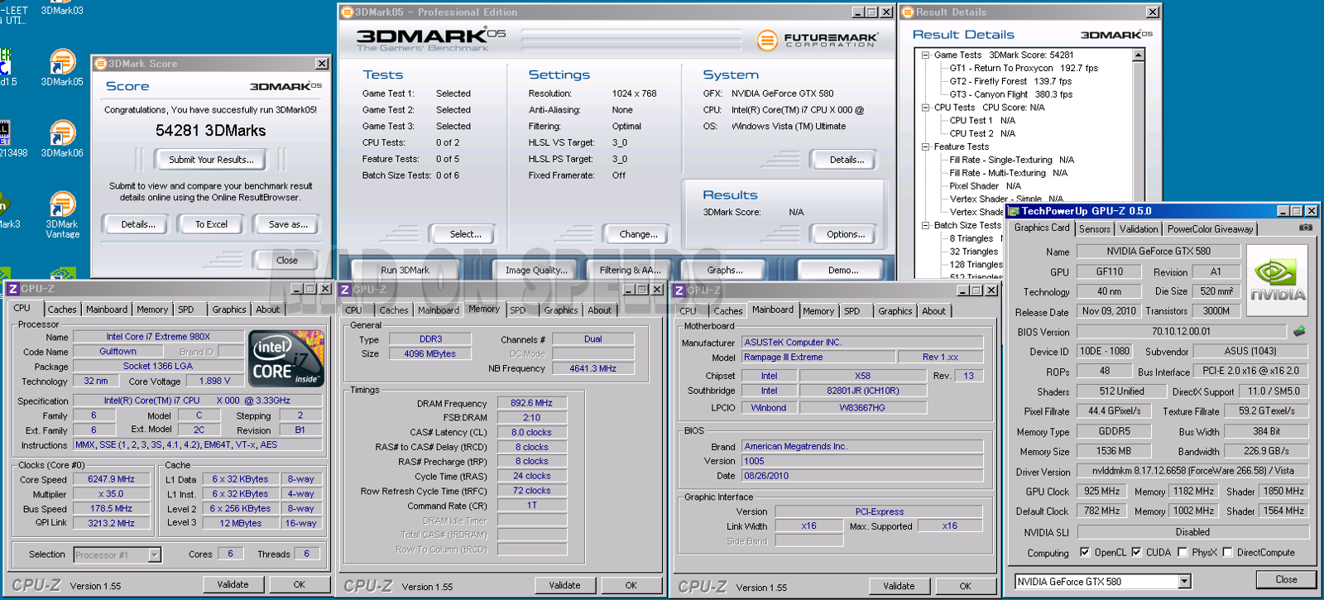Screen dimensions: 1324x600
Task: Click Change button under Settings
Action: [638, 234]
